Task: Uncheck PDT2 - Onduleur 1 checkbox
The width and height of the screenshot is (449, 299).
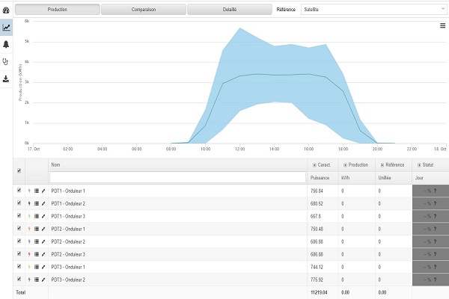Action: pyautogui.click(x=19, y=228)
